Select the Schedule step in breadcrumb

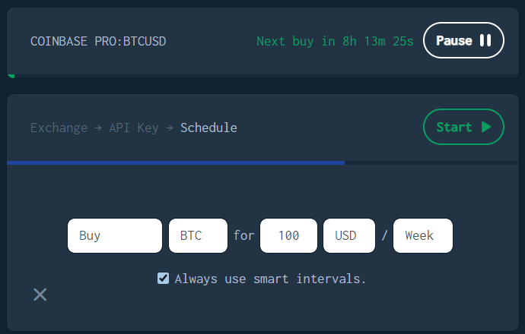click(209, 128)
